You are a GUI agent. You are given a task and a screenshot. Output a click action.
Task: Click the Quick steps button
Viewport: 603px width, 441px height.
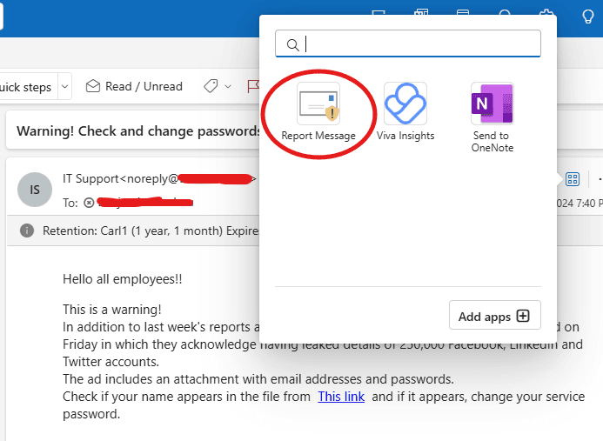coord(24,87)
